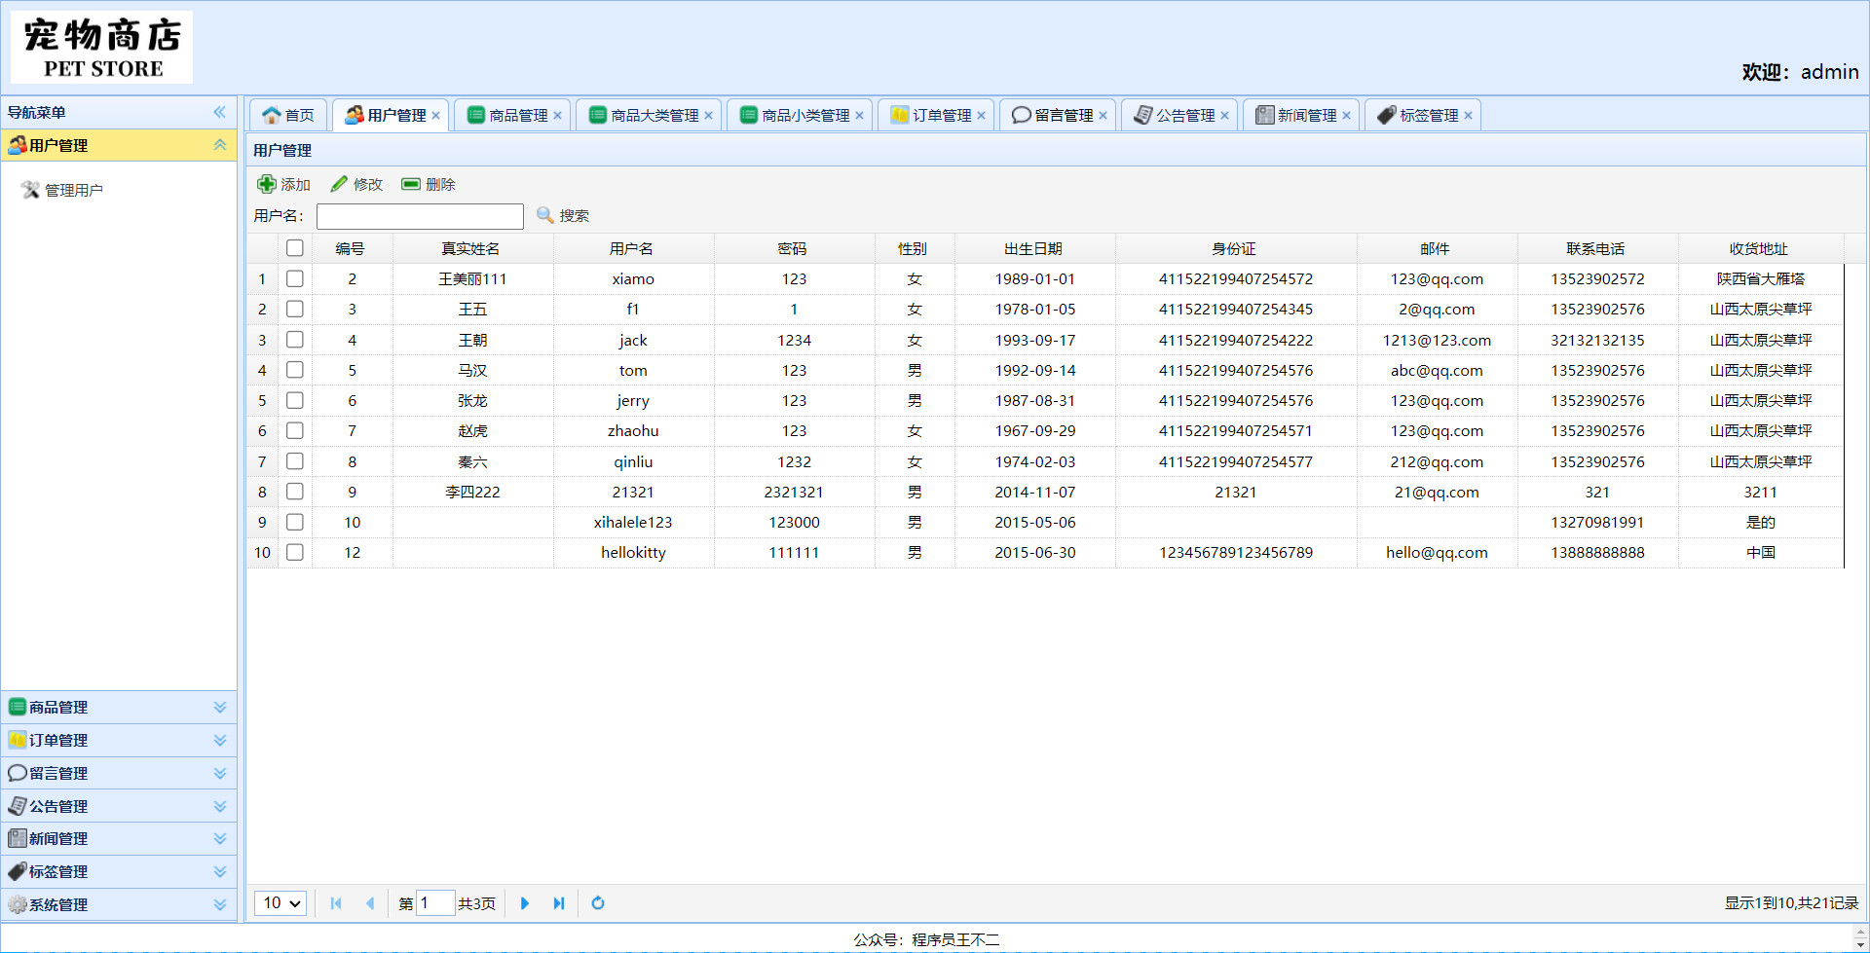1870x953 pixels.
Task: Collapse the 导航菜单 sidebar panel
Action: [x=220, y=112]
